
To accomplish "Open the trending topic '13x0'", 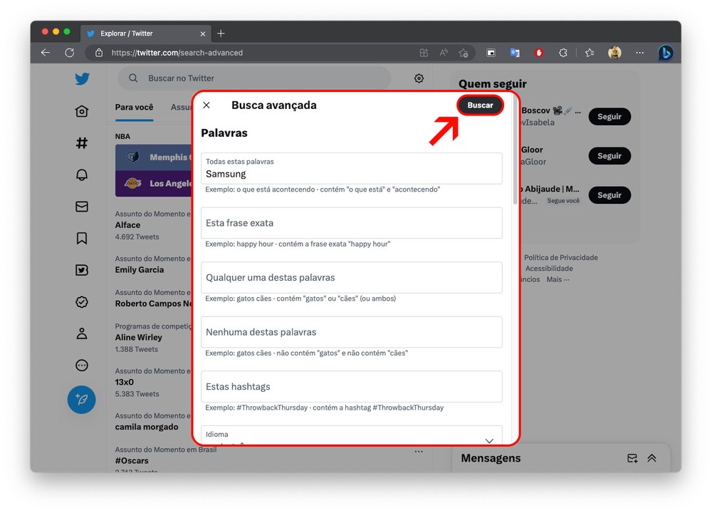I will coord(125,382).
